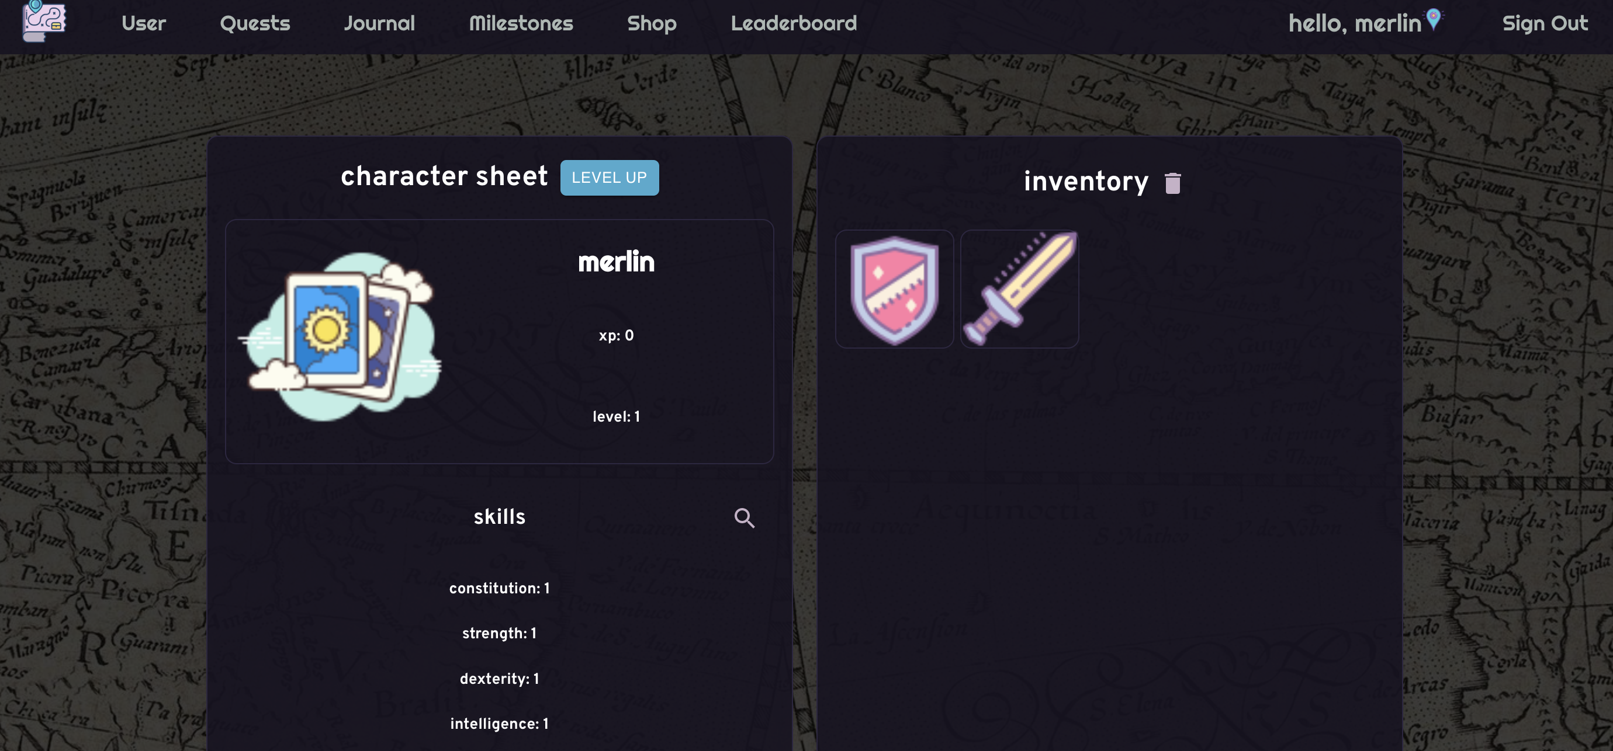This screenshot has height=751, width=1613.
Task: Click the inventory trash can icon
Action: [x=1172, y=183]
